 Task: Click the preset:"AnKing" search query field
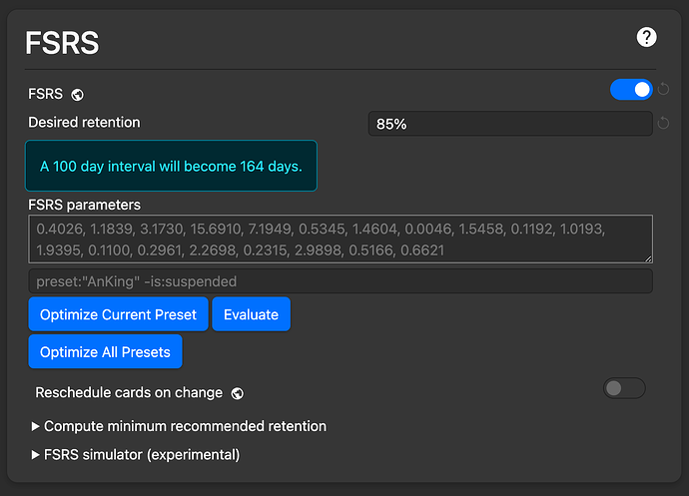[x=340, y=281]
